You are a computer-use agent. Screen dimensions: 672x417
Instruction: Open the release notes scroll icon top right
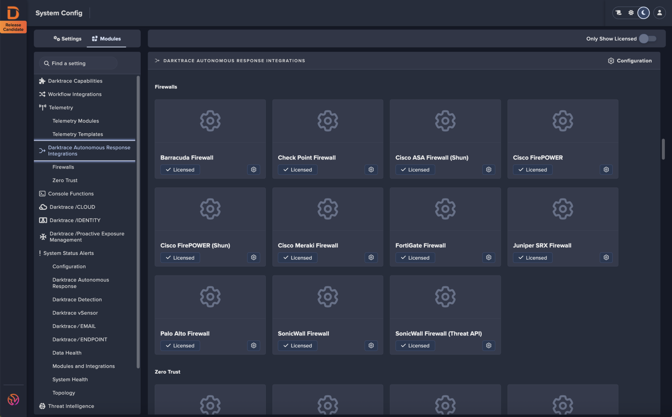618,13
